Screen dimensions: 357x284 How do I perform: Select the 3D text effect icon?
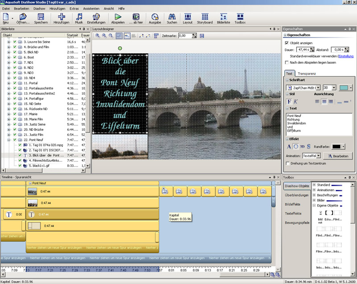click(x=302, y=147)
